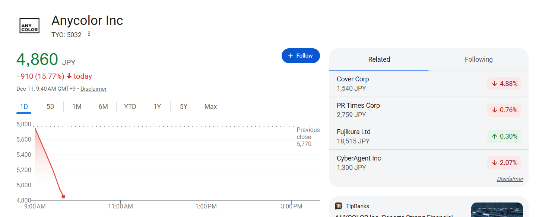Viewport: 542px width, 217px height.
Task: Click the 5,000 y-axis label
Action: [24, 185]
